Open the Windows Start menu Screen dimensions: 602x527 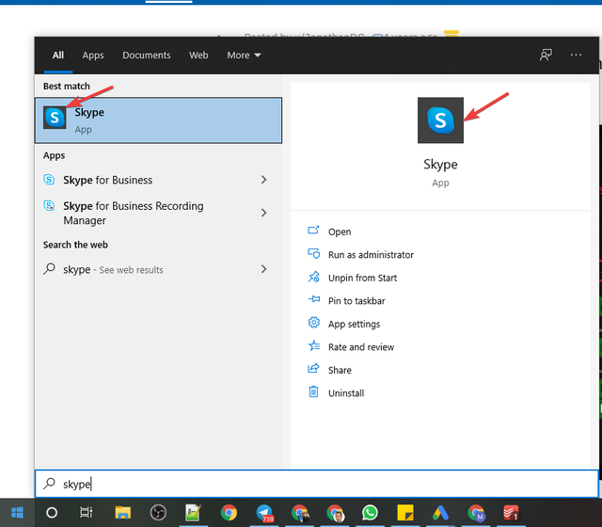[x=17, y=512]
